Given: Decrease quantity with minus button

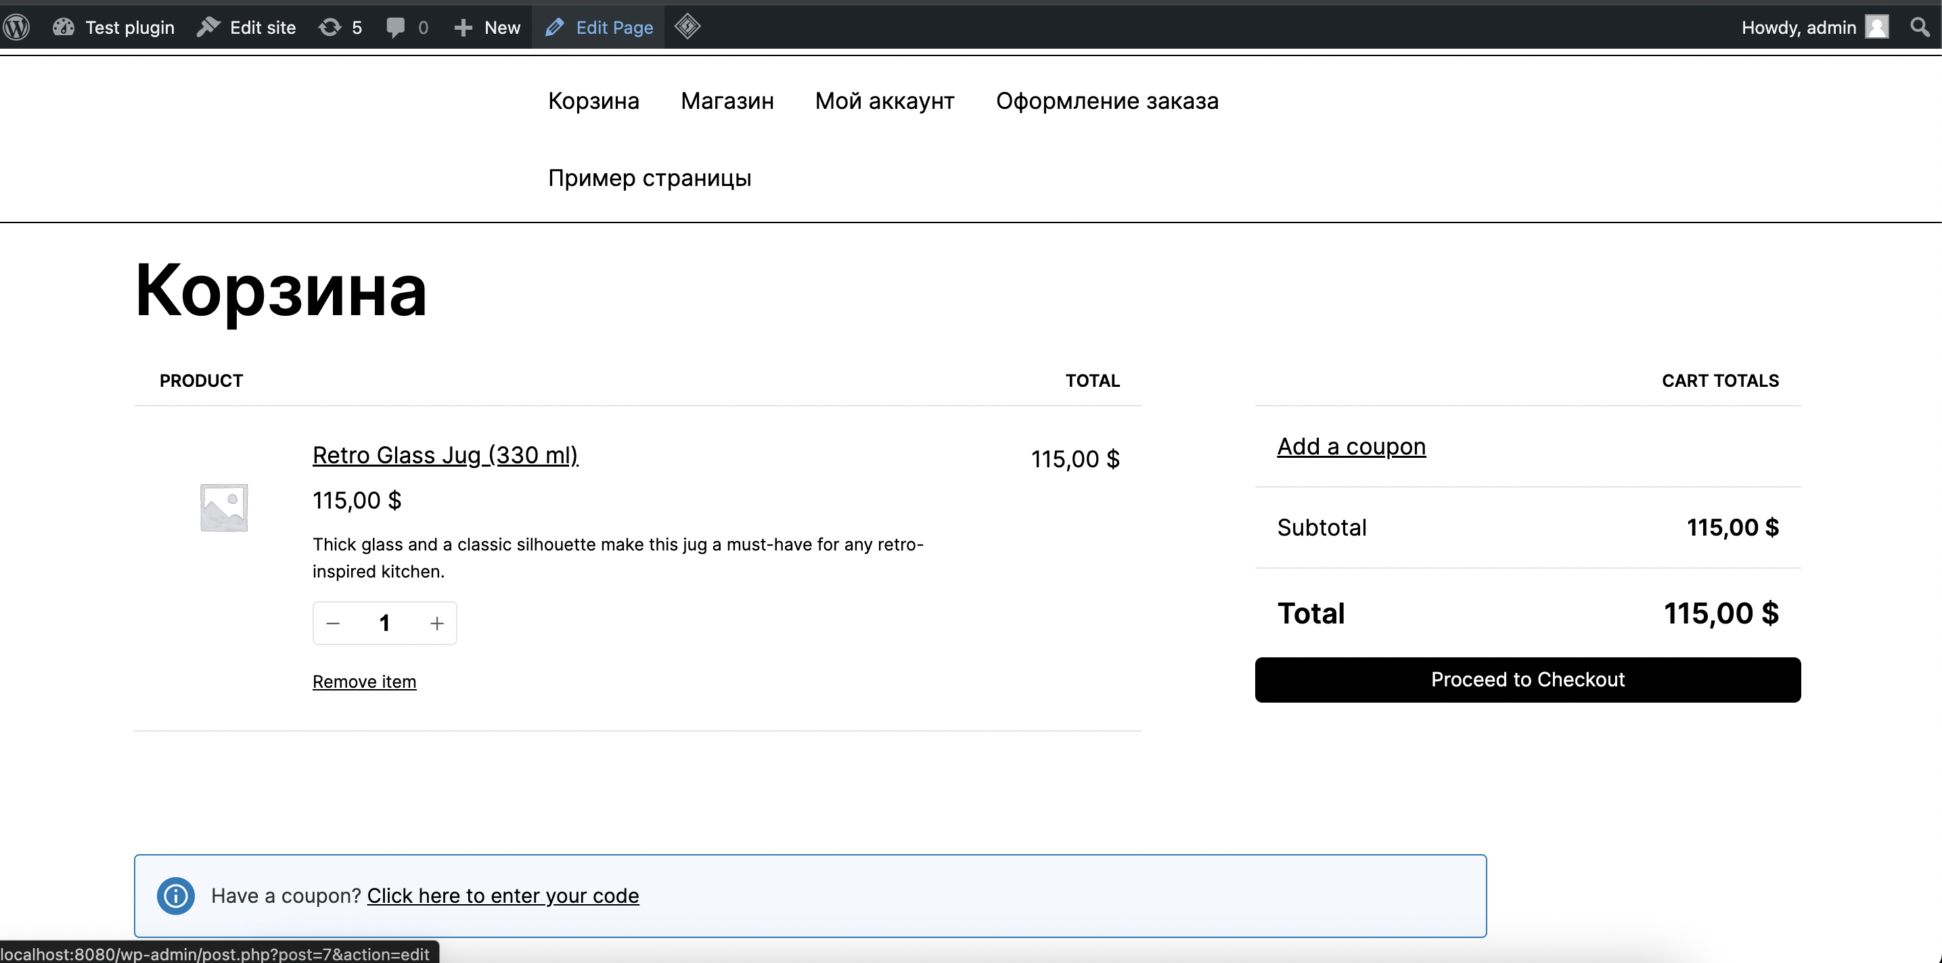Looking at the screenshot, I should pyautogui.click(x=333, y=623).
